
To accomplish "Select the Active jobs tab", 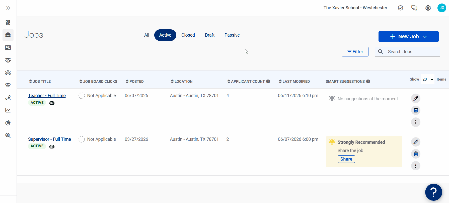I will (x=165, y=35).
